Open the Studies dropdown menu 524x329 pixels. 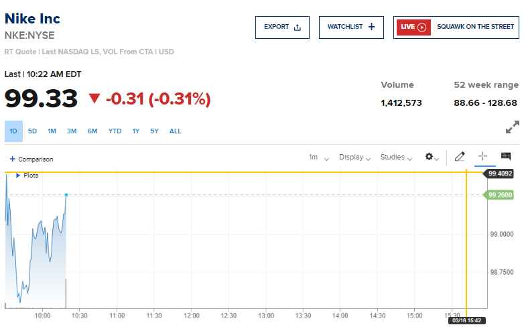click(396, 157)
